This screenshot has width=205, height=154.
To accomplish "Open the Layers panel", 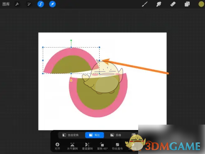I will [187, 4].
